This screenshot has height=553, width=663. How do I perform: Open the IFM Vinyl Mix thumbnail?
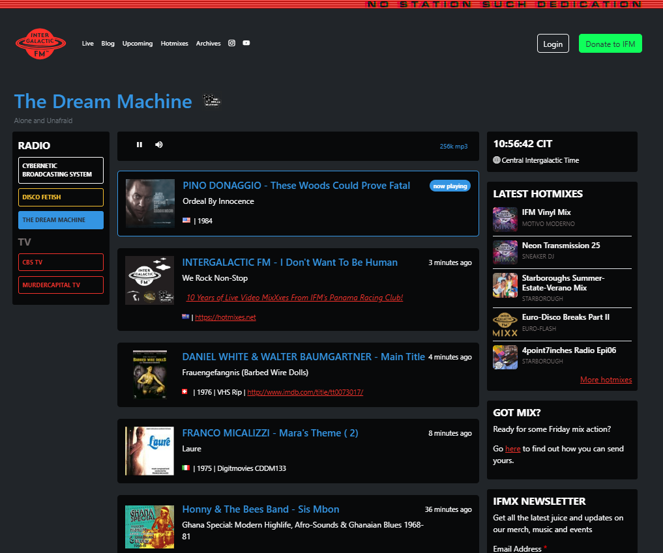coord(505,217)
